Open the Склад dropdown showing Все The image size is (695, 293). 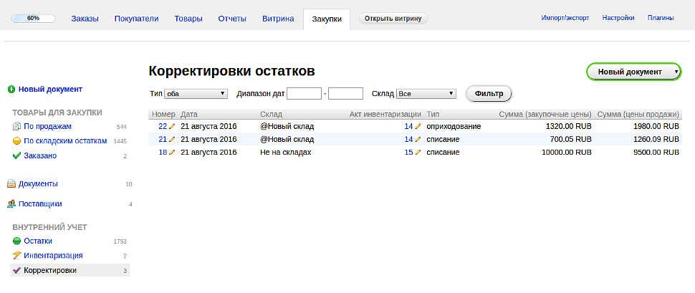426,94
